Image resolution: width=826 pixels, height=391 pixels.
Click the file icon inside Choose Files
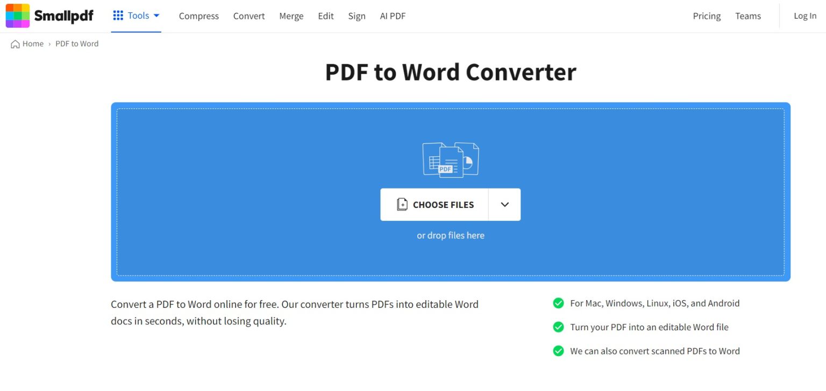click(402, 204)
